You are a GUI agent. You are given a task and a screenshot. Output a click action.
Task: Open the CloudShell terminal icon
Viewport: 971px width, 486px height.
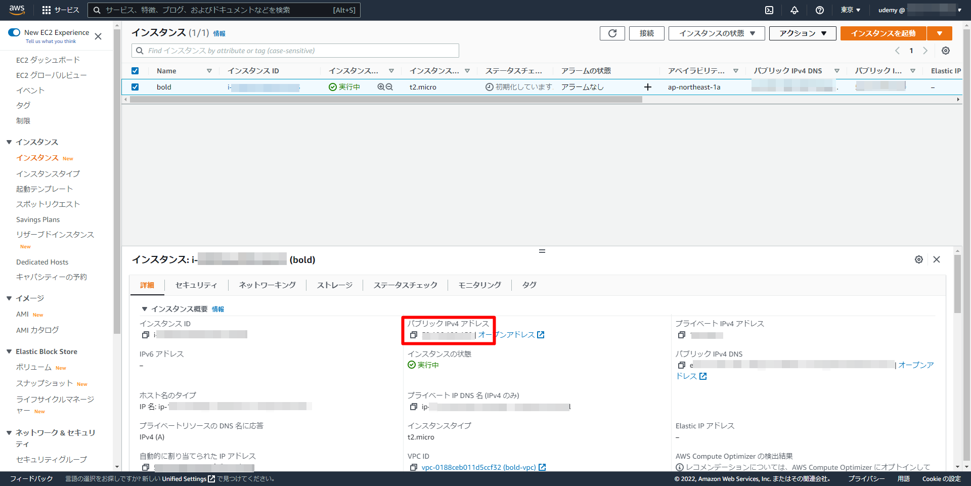(769, 10)
